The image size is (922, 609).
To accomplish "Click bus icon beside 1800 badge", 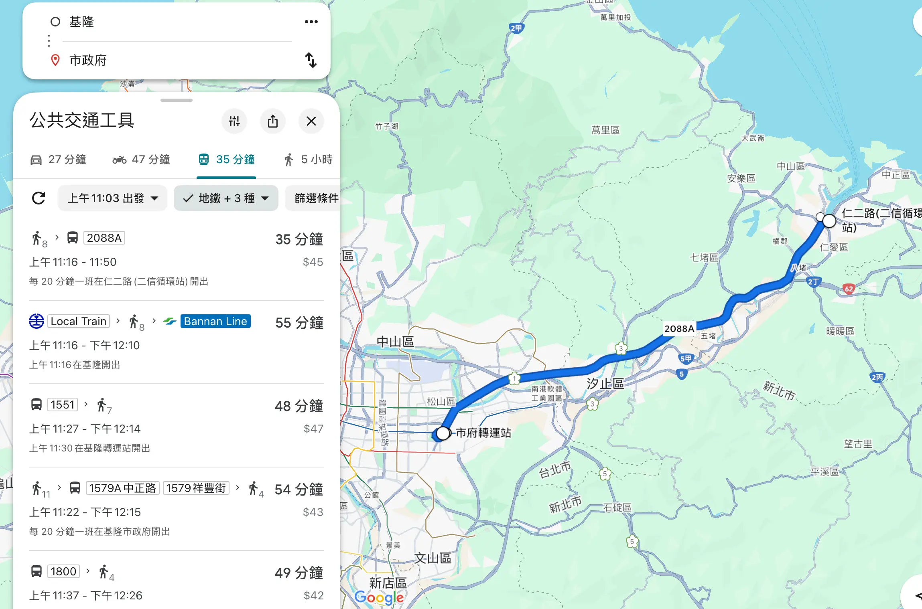I will (x=37, y=571).
